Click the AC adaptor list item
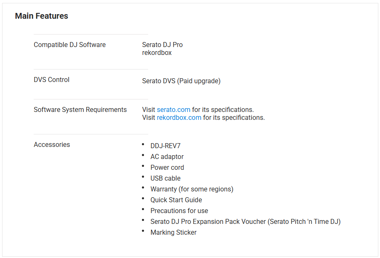Image resolution: width=380 pixels, height=258 pixels. click(x=167, y=157)
